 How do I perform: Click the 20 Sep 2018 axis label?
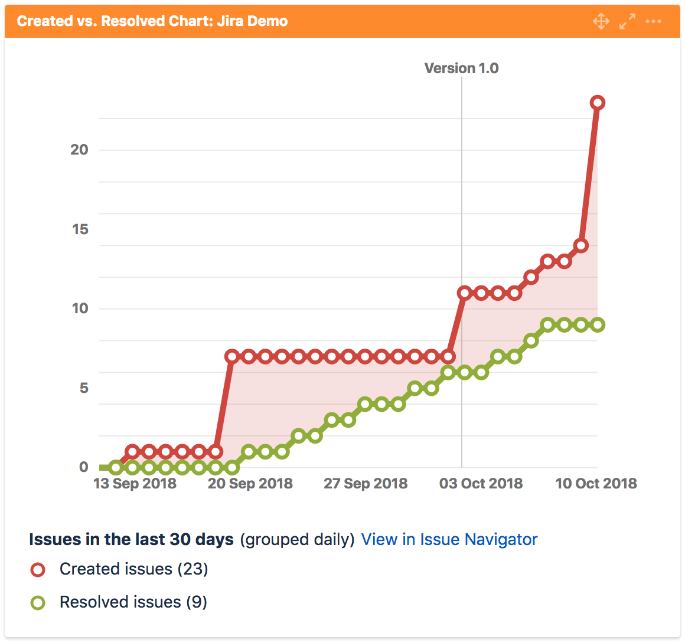point(250,483)
